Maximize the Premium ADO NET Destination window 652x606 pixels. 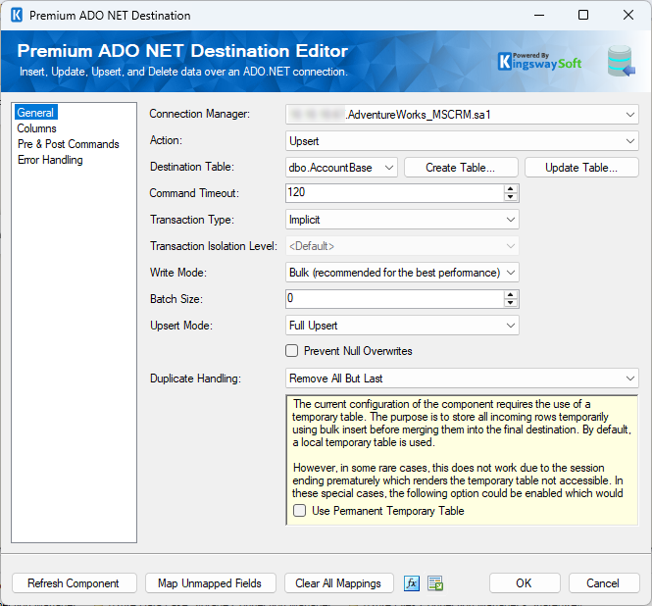coord(583,15)
